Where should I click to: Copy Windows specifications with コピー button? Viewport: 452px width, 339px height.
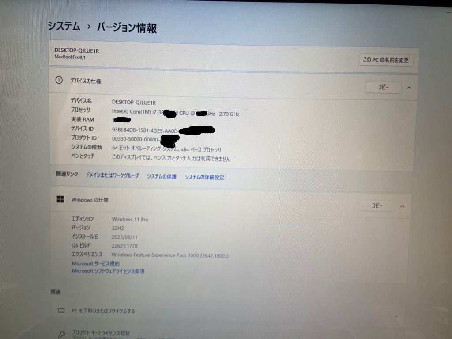377,206
